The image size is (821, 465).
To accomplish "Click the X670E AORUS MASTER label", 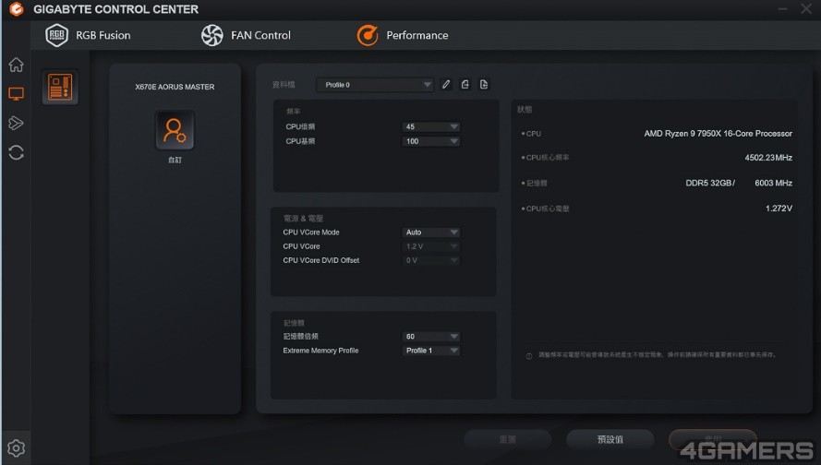I will point(175,87).
